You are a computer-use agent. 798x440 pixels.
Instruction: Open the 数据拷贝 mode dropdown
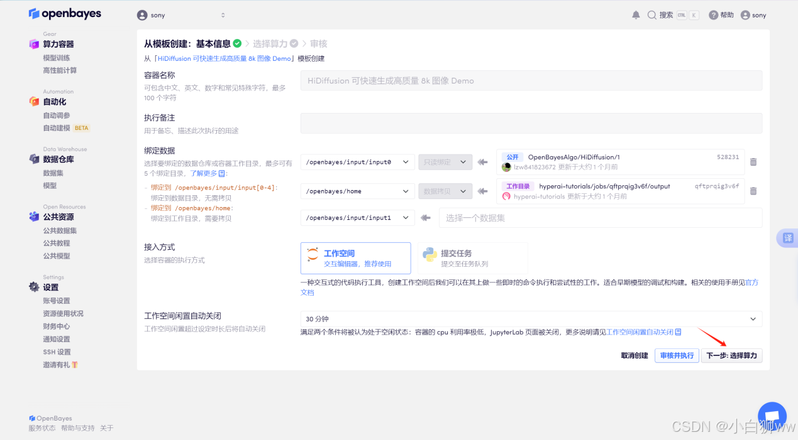tap(445, 191)
